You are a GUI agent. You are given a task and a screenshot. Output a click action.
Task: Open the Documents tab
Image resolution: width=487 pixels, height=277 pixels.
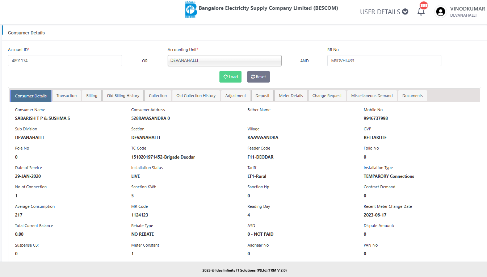[412, 96]
